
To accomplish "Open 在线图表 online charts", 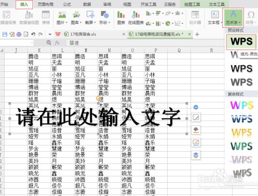I will (136, 17).
